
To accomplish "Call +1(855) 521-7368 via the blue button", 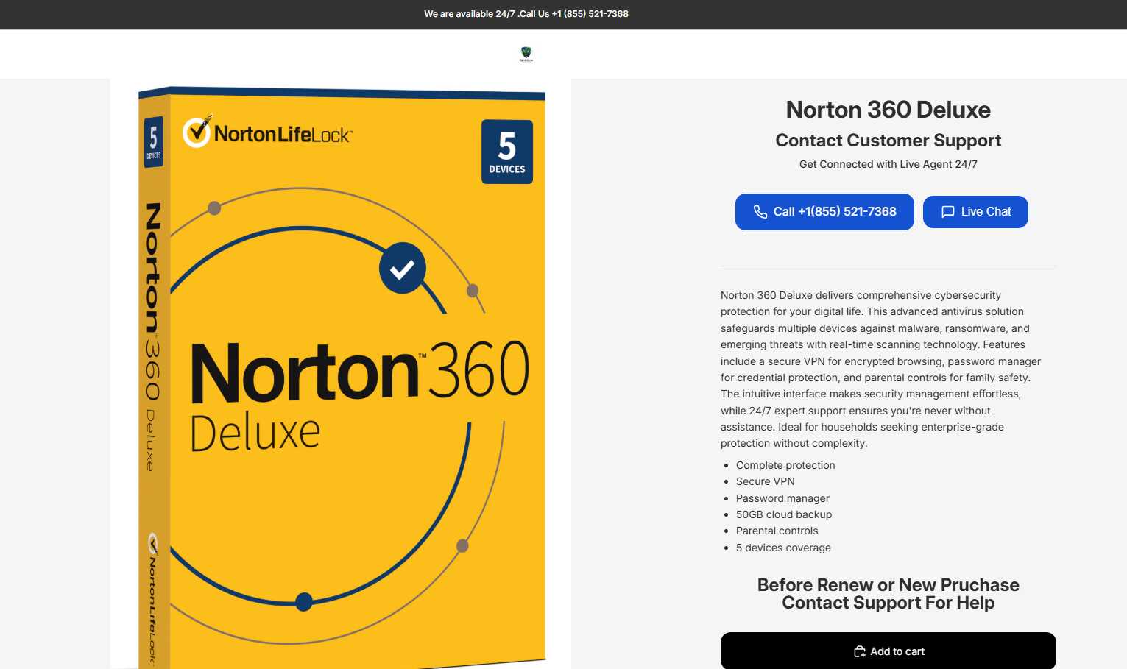I will click(x=824, y=212).
